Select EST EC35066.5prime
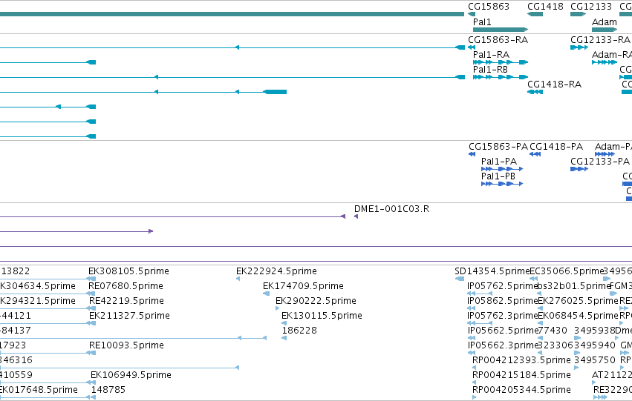 coord(567,271)
